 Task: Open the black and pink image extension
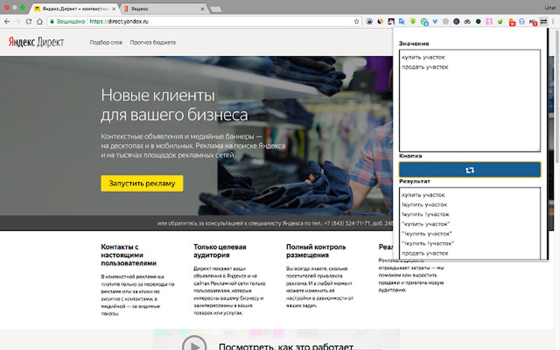click(391, 21)
